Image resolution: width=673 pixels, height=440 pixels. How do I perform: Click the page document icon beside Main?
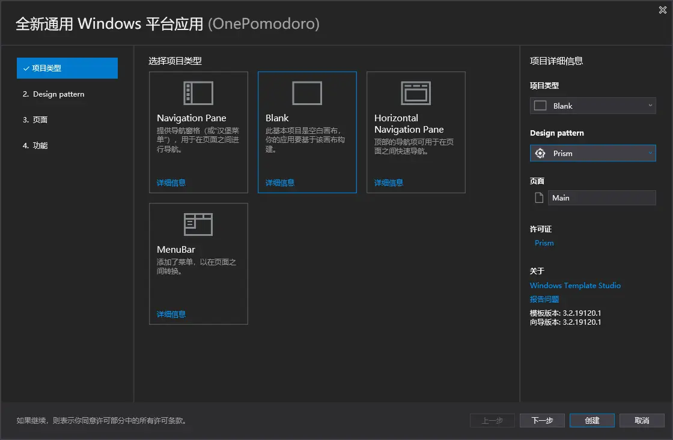click(539, 197)
